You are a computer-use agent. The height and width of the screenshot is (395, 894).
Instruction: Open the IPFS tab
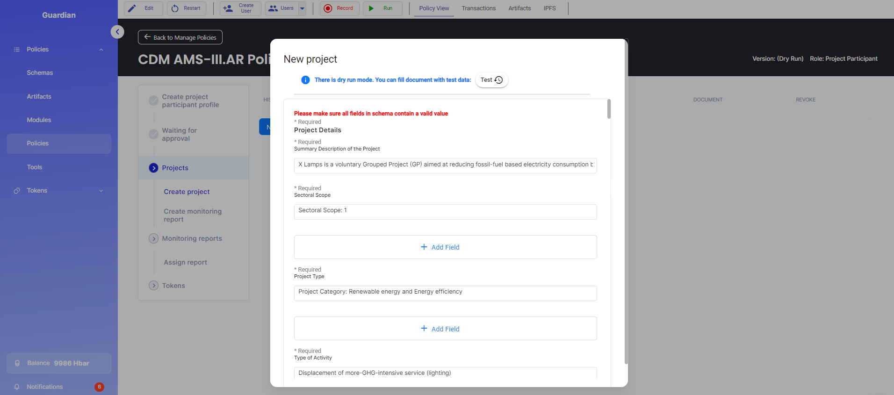pyautogui.click(x=549, y=8)
